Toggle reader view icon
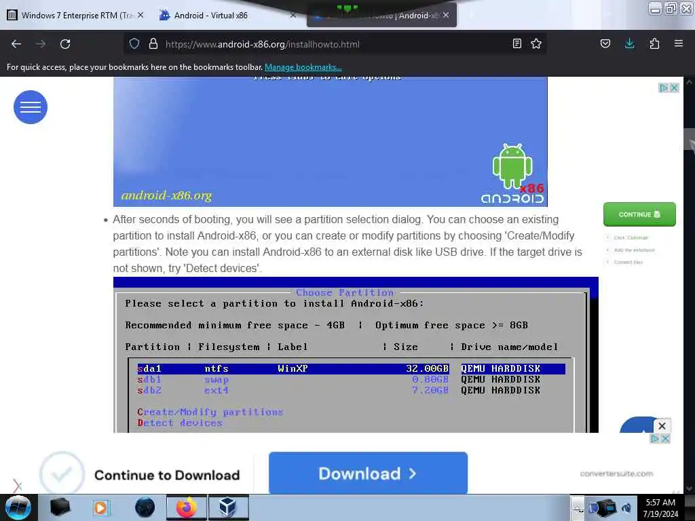Viewport: 695px width, 521px height. [x=516, y=44]
